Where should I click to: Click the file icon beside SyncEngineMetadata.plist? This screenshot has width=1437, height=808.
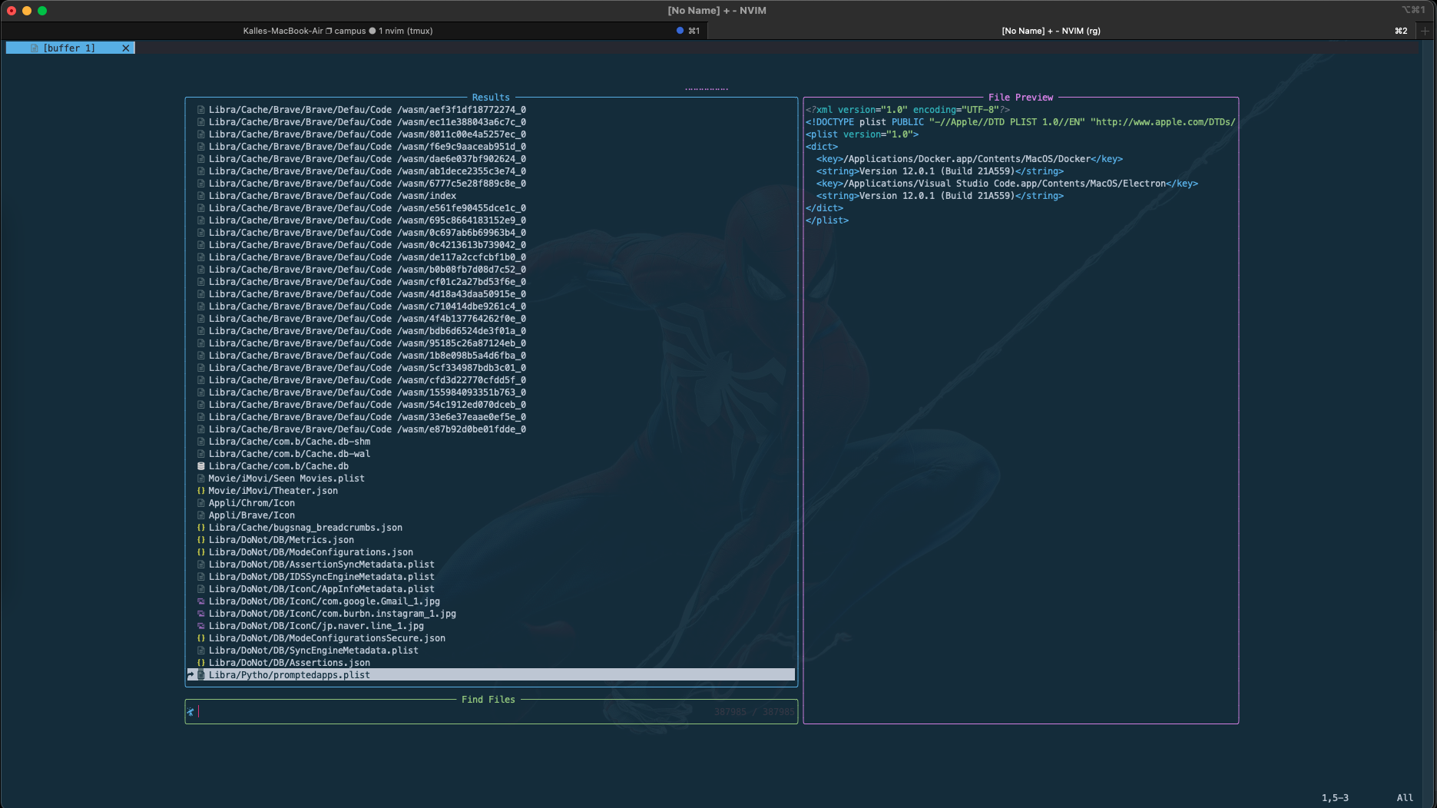[x=201, y=651]
